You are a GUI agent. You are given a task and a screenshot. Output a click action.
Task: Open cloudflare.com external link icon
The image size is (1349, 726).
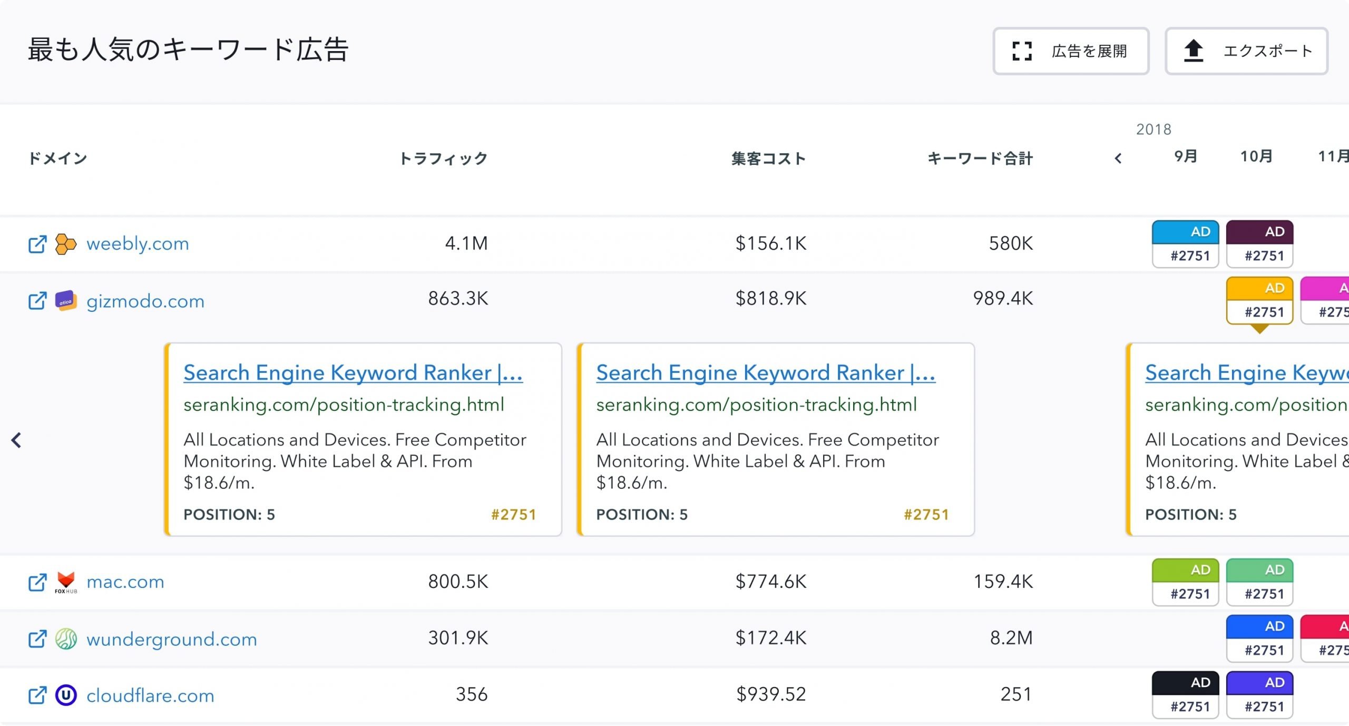pos(37,695)
